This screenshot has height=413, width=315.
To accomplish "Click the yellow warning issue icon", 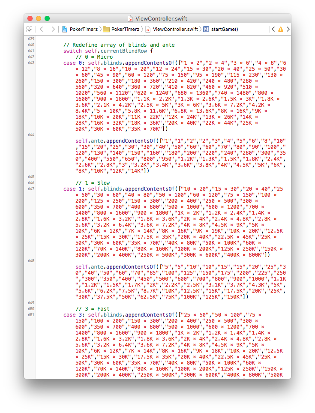I will tap(281, 29).
